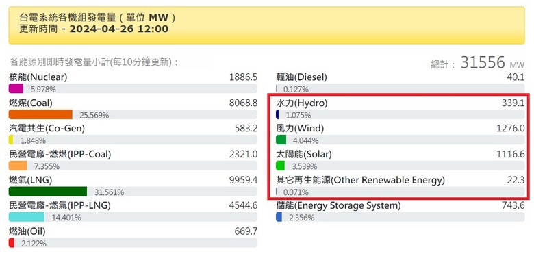Click the Wind value 1276.0
Viewport: 534px width, 254px height.
click(511, 129)
